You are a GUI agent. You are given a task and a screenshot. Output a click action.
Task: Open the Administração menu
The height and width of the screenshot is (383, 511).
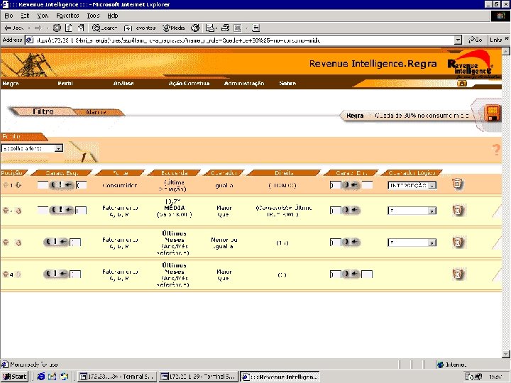click(x=244, y=84)
